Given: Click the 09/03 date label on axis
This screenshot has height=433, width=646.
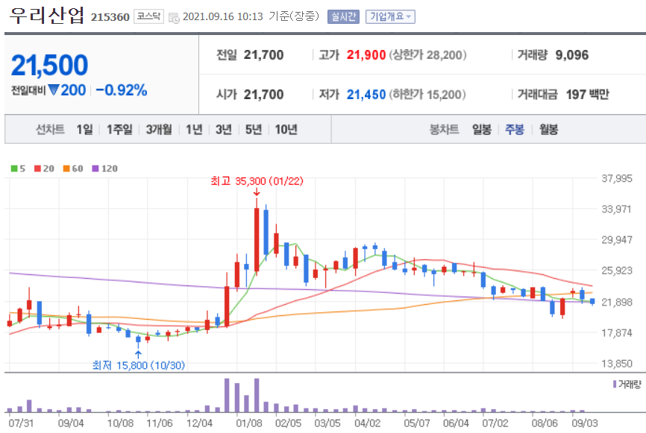Looking at the screenshot, I should [585, 423].
